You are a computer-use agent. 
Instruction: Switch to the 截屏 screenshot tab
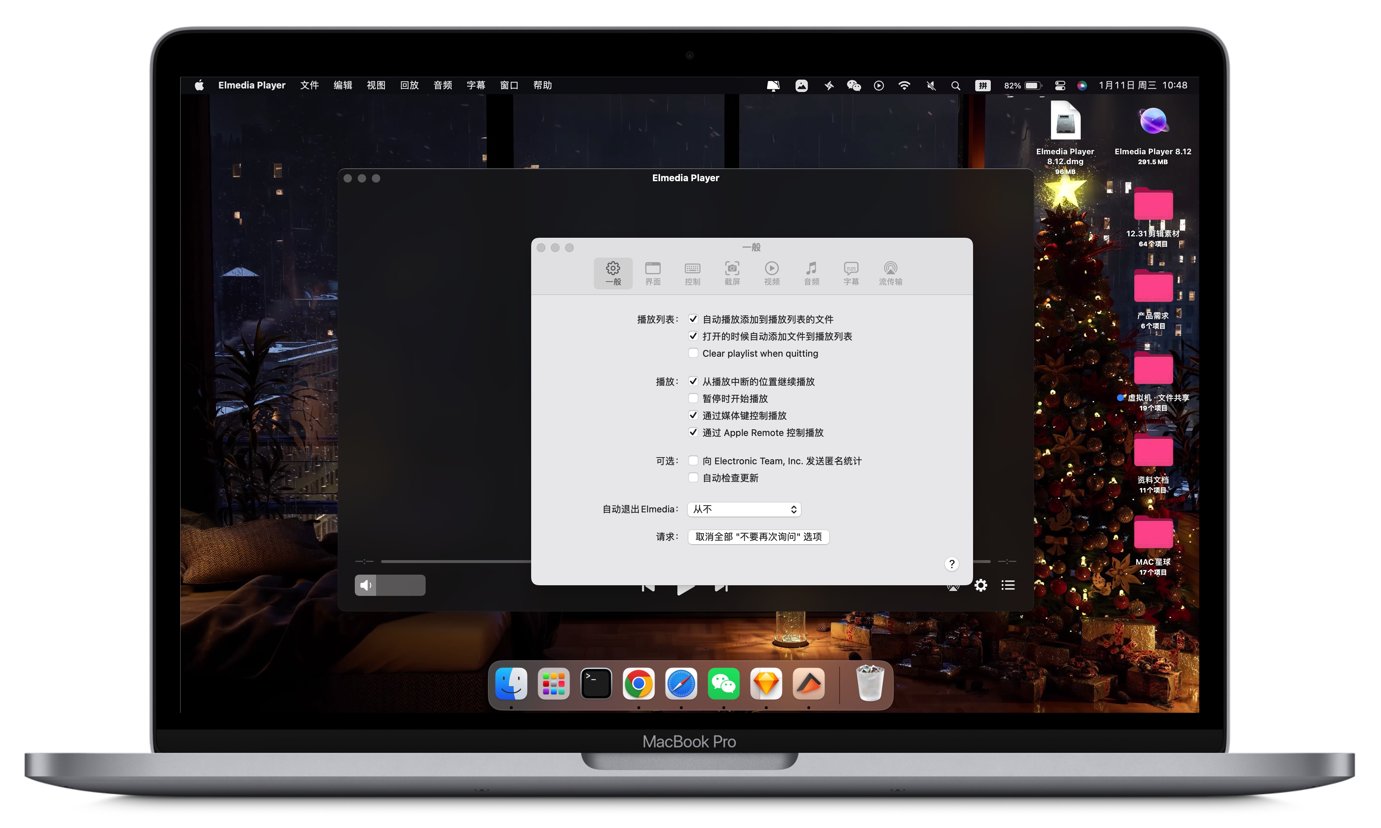pos(732,274)
